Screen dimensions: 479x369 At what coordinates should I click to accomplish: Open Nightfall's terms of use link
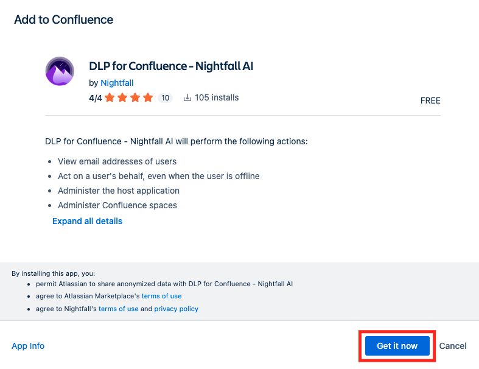(119, 309)
